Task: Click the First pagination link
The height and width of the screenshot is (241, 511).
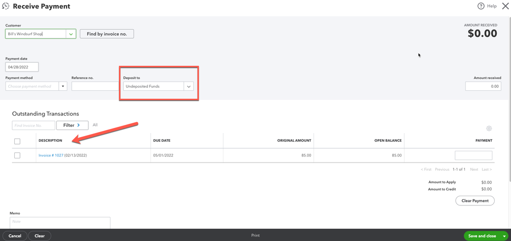Action: (426, 170)
